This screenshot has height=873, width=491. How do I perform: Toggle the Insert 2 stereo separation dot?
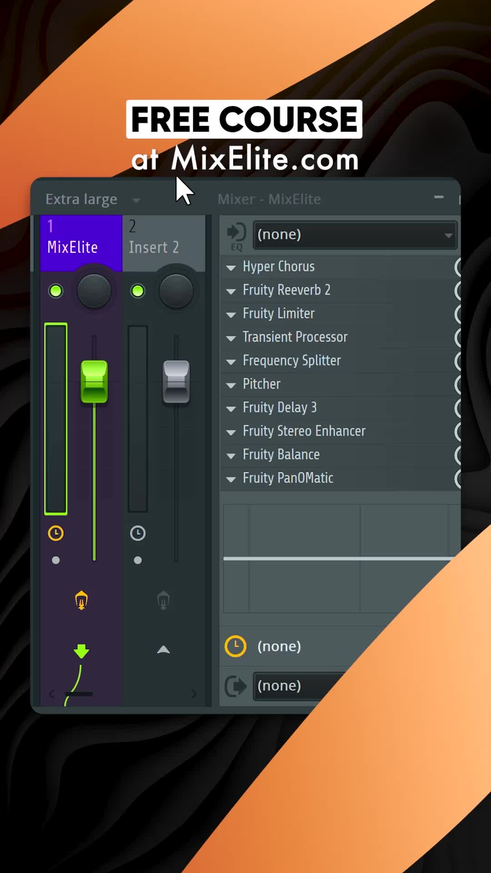(x=138, y=560)
